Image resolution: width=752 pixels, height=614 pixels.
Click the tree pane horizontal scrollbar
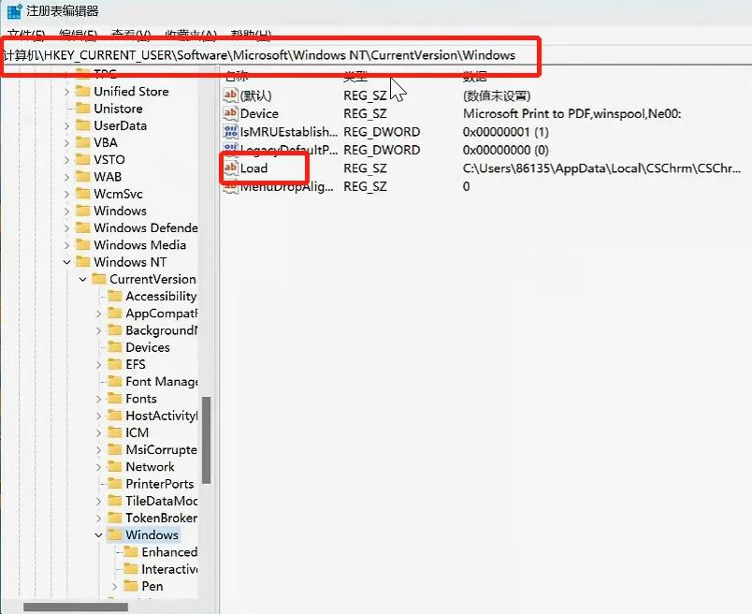pyautogui.click(x=75, y=607)
